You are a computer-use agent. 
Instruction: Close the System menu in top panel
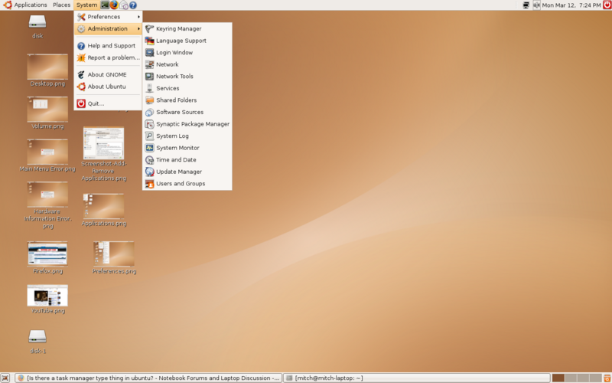tap(86, 5)
